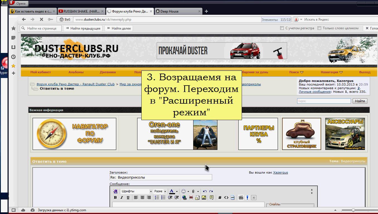Click the Bold formatting icon
The width and height of the screenshot is (378, 214).
(115, 198)
